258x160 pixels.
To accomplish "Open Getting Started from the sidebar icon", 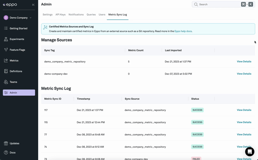I will (x=6, y=28).
